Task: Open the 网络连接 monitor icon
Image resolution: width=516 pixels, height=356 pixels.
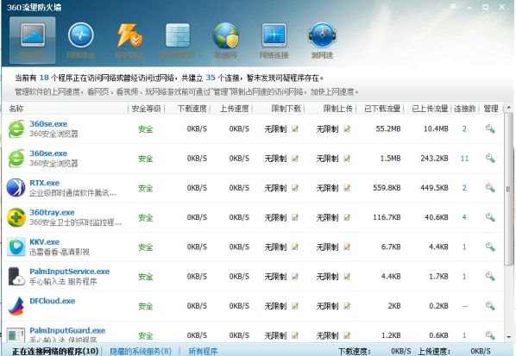Action: [274, 35]
